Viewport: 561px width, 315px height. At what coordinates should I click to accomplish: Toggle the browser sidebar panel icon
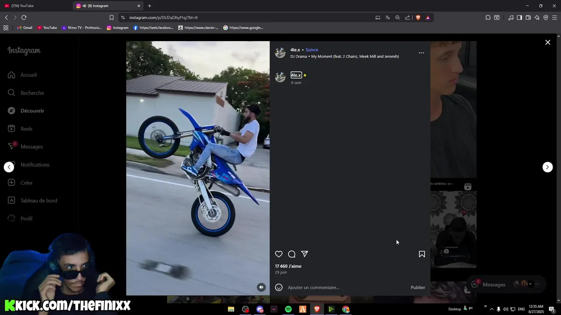point(519,17)
